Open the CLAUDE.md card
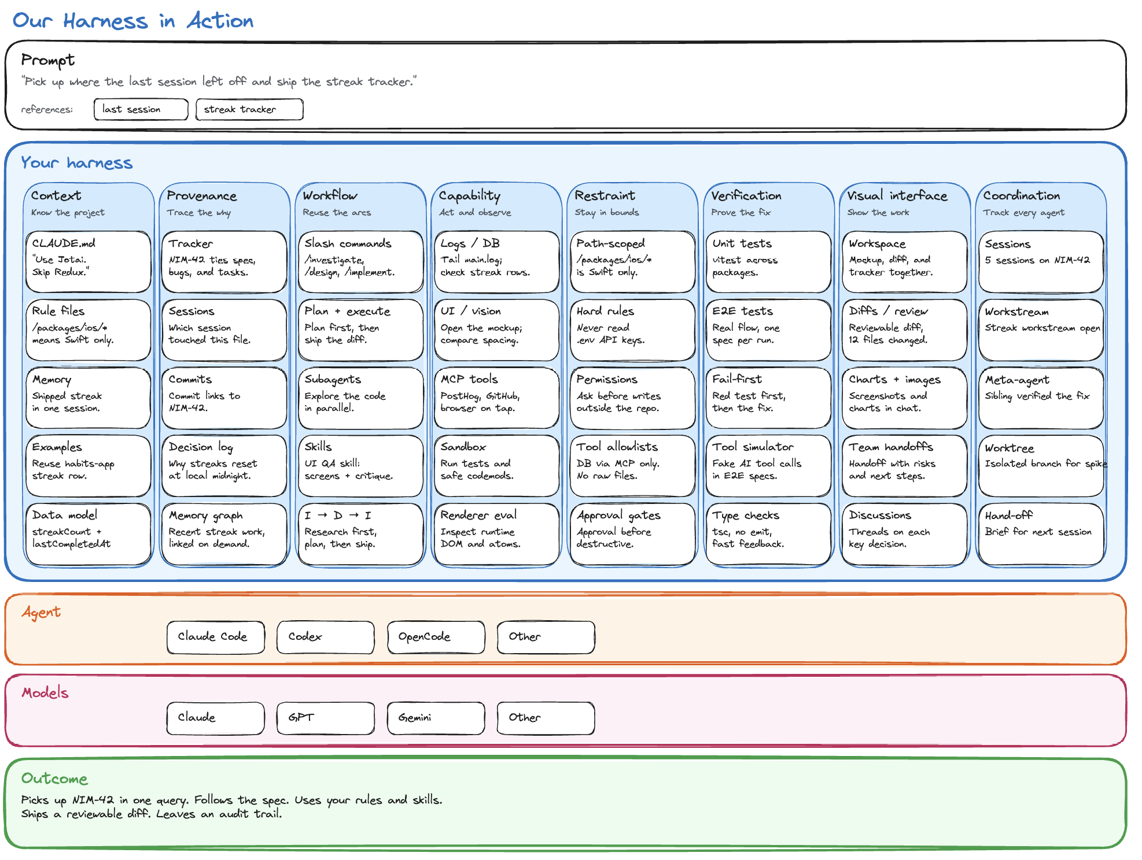Viewport: 1142px width, 860px height. [x=89, y=262]
